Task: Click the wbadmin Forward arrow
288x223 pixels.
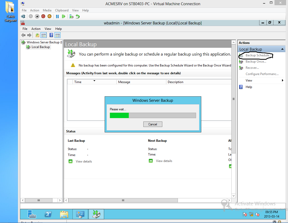Action: [x=29, y=35]
